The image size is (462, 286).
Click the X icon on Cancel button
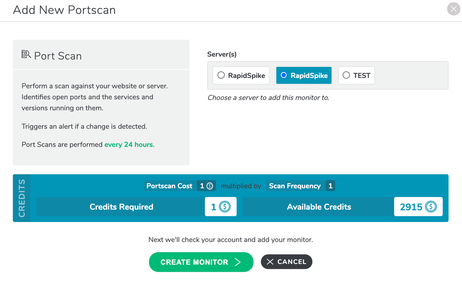click(270, 262)
